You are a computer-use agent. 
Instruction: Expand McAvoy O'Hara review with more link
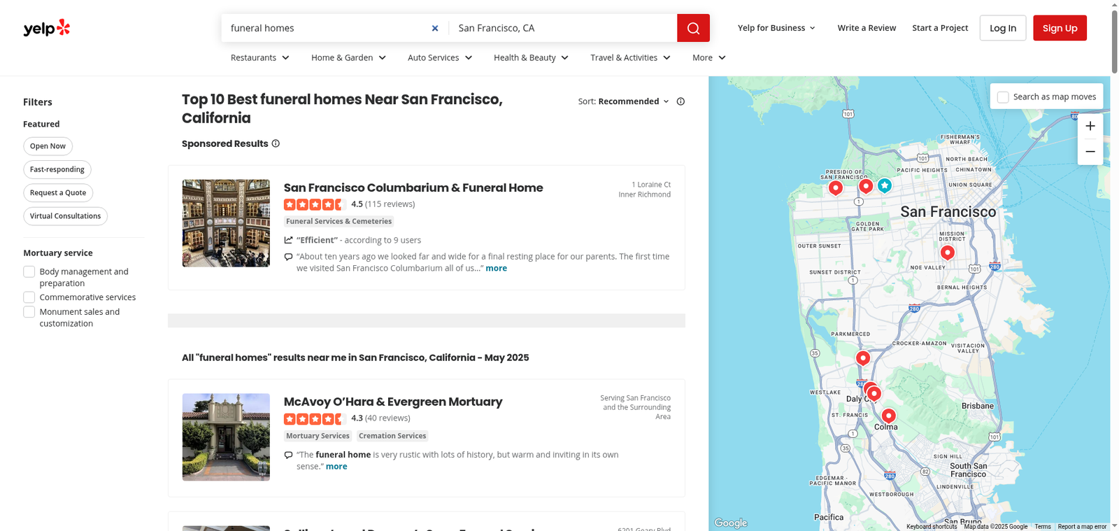click(x=336, y=467)
